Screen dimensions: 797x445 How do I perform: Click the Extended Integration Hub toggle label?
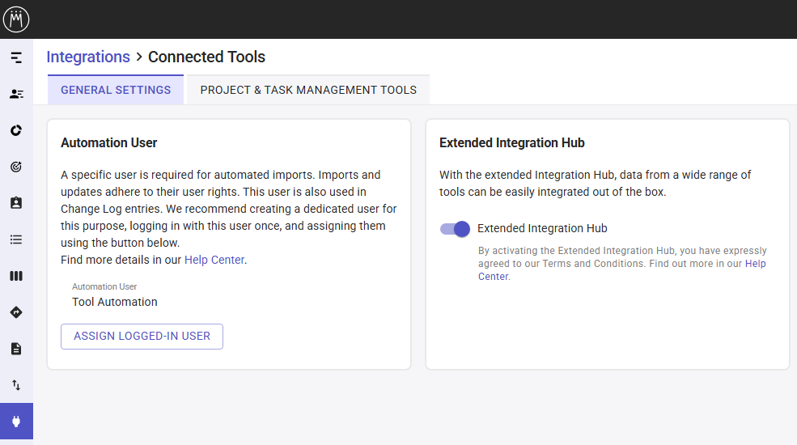pyautogui.click(x=542, y=229)
